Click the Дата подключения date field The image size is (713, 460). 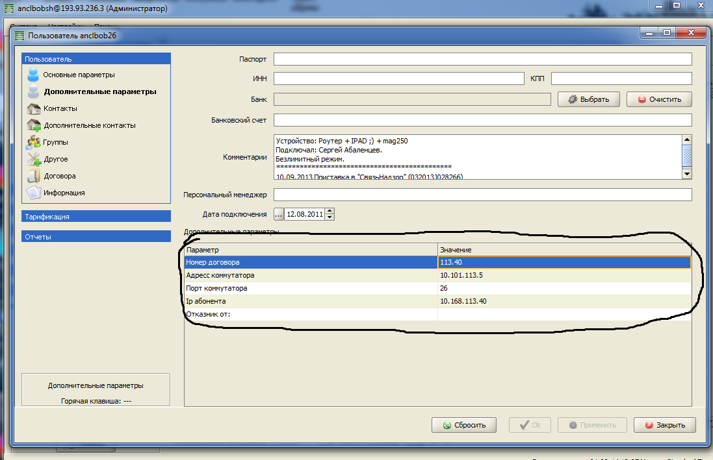pyautogui.click(x=304, y=214)
